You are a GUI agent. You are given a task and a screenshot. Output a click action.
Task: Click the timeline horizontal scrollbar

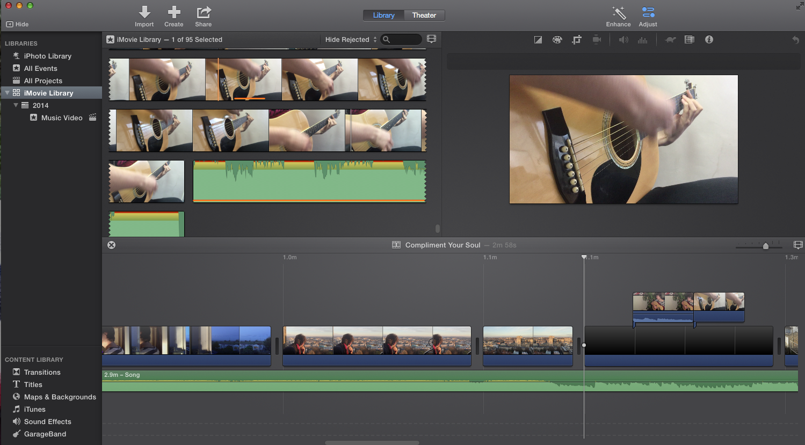372,443
